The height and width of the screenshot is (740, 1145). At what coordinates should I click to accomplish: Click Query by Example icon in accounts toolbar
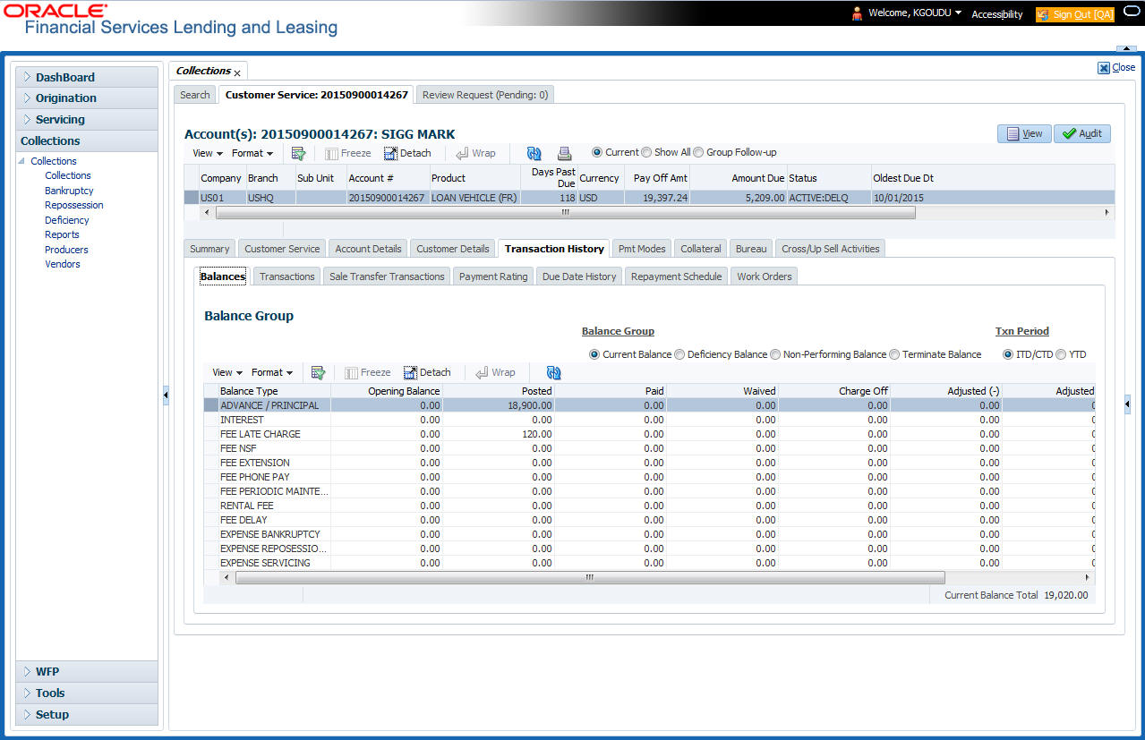(x=299, y=153)
